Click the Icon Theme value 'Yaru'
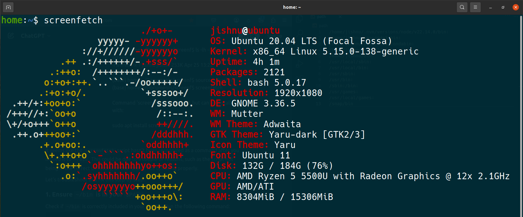Viewport: 523px width, 217px height. 285,145
